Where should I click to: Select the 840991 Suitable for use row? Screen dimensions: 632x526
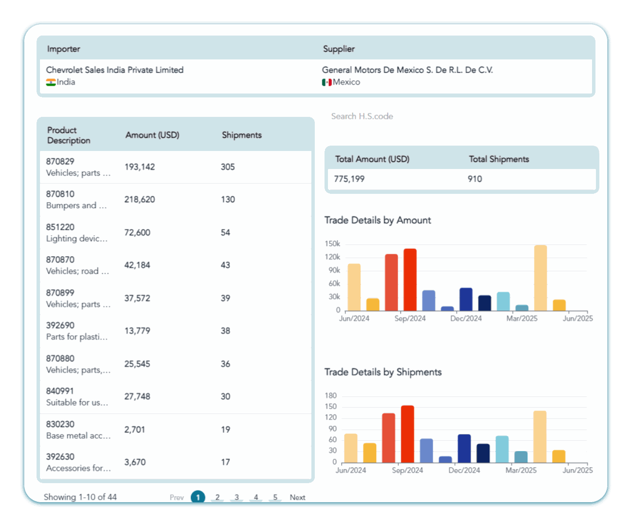click(x=175, y=397)
